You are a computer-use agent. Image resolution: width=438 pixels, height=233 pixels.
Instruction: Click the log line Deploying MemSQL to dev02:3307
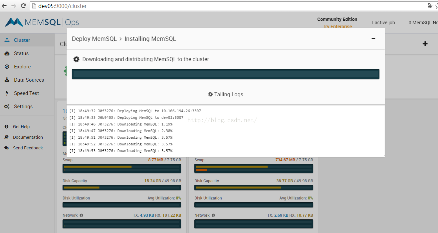[126, 117]
